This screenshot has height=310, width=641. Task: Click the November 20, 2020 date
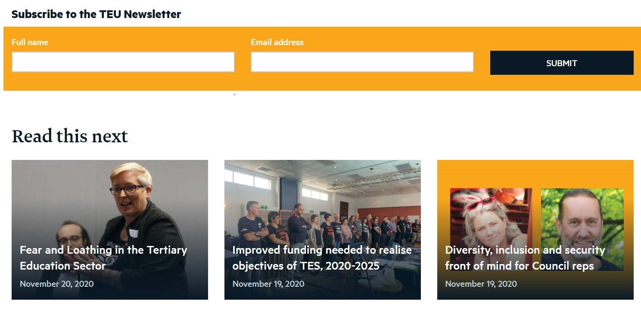click(x=56, y=284)
